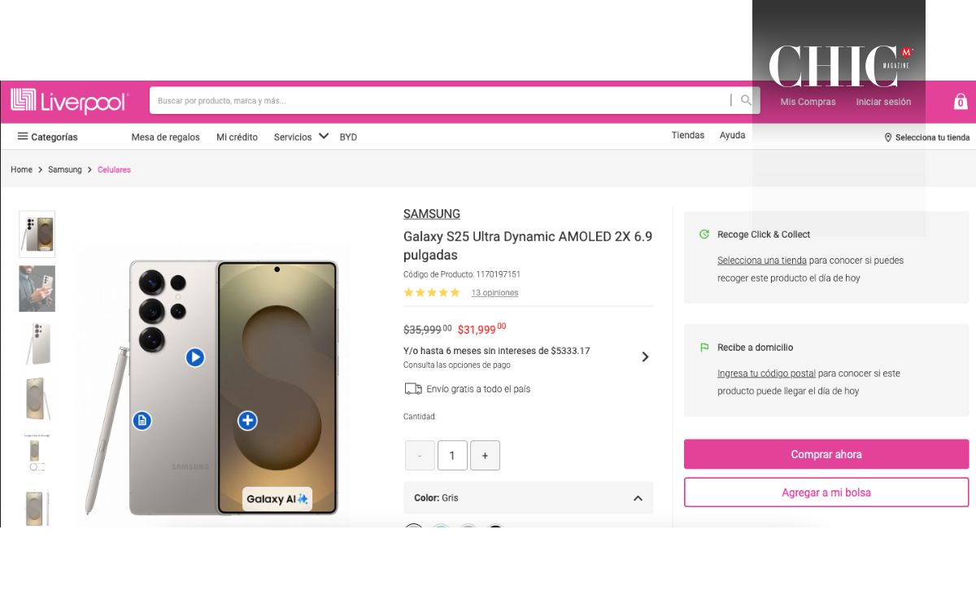Increase quantity with plus button
976x608 pixels.
485,456
